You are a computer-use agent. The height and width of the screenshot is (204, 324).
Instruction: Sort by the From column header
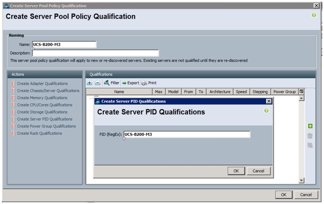coord(188,92)
